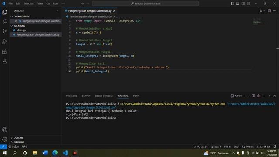Image resolution: width=279 pixels, height=157 pixels.
Task: Go forward with the navigation arrow
Action: point(88,3)
